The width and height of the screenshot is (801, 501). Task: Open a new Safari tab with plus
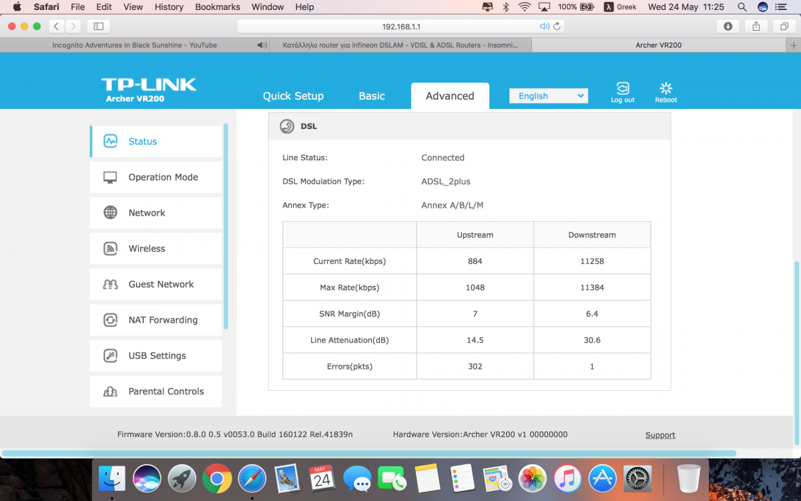[x=794, y=45]
